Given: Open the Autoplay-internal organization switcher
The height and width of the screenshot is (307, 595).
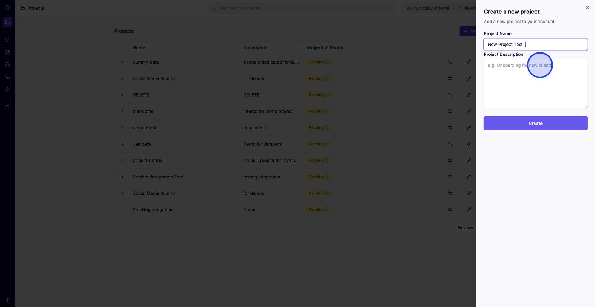Looking at the screenshot, I should (x=429, y=8).
